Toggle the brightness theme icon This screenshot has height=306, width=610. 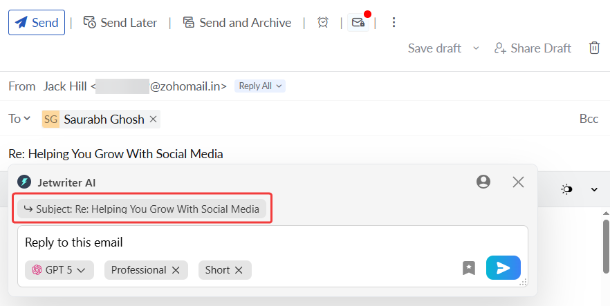[x=567, y=189]
